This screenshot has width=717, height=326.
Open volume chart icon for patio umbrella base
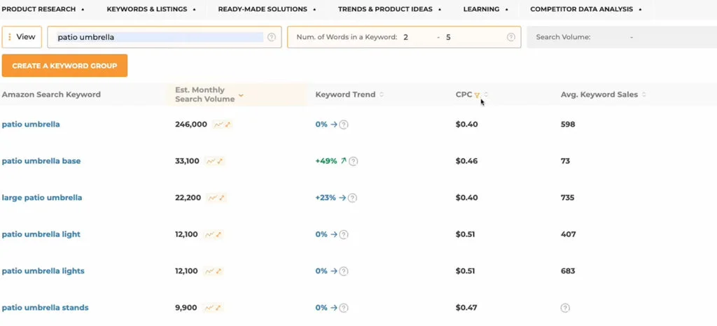click(x=215, y=161)
